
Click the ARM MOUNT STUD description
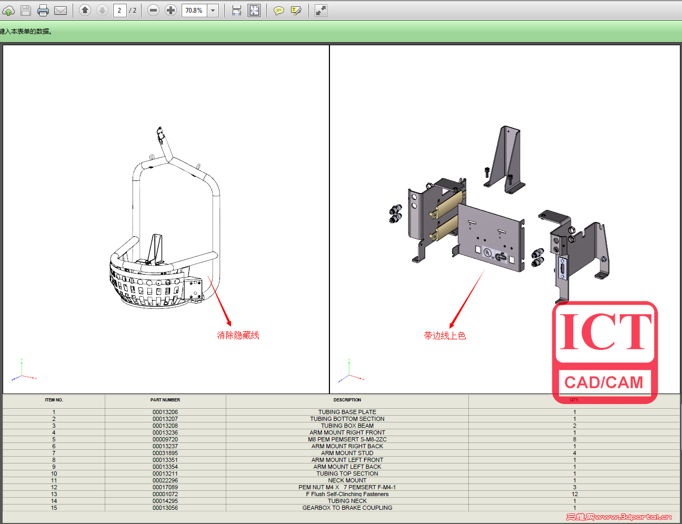[347, 453]
